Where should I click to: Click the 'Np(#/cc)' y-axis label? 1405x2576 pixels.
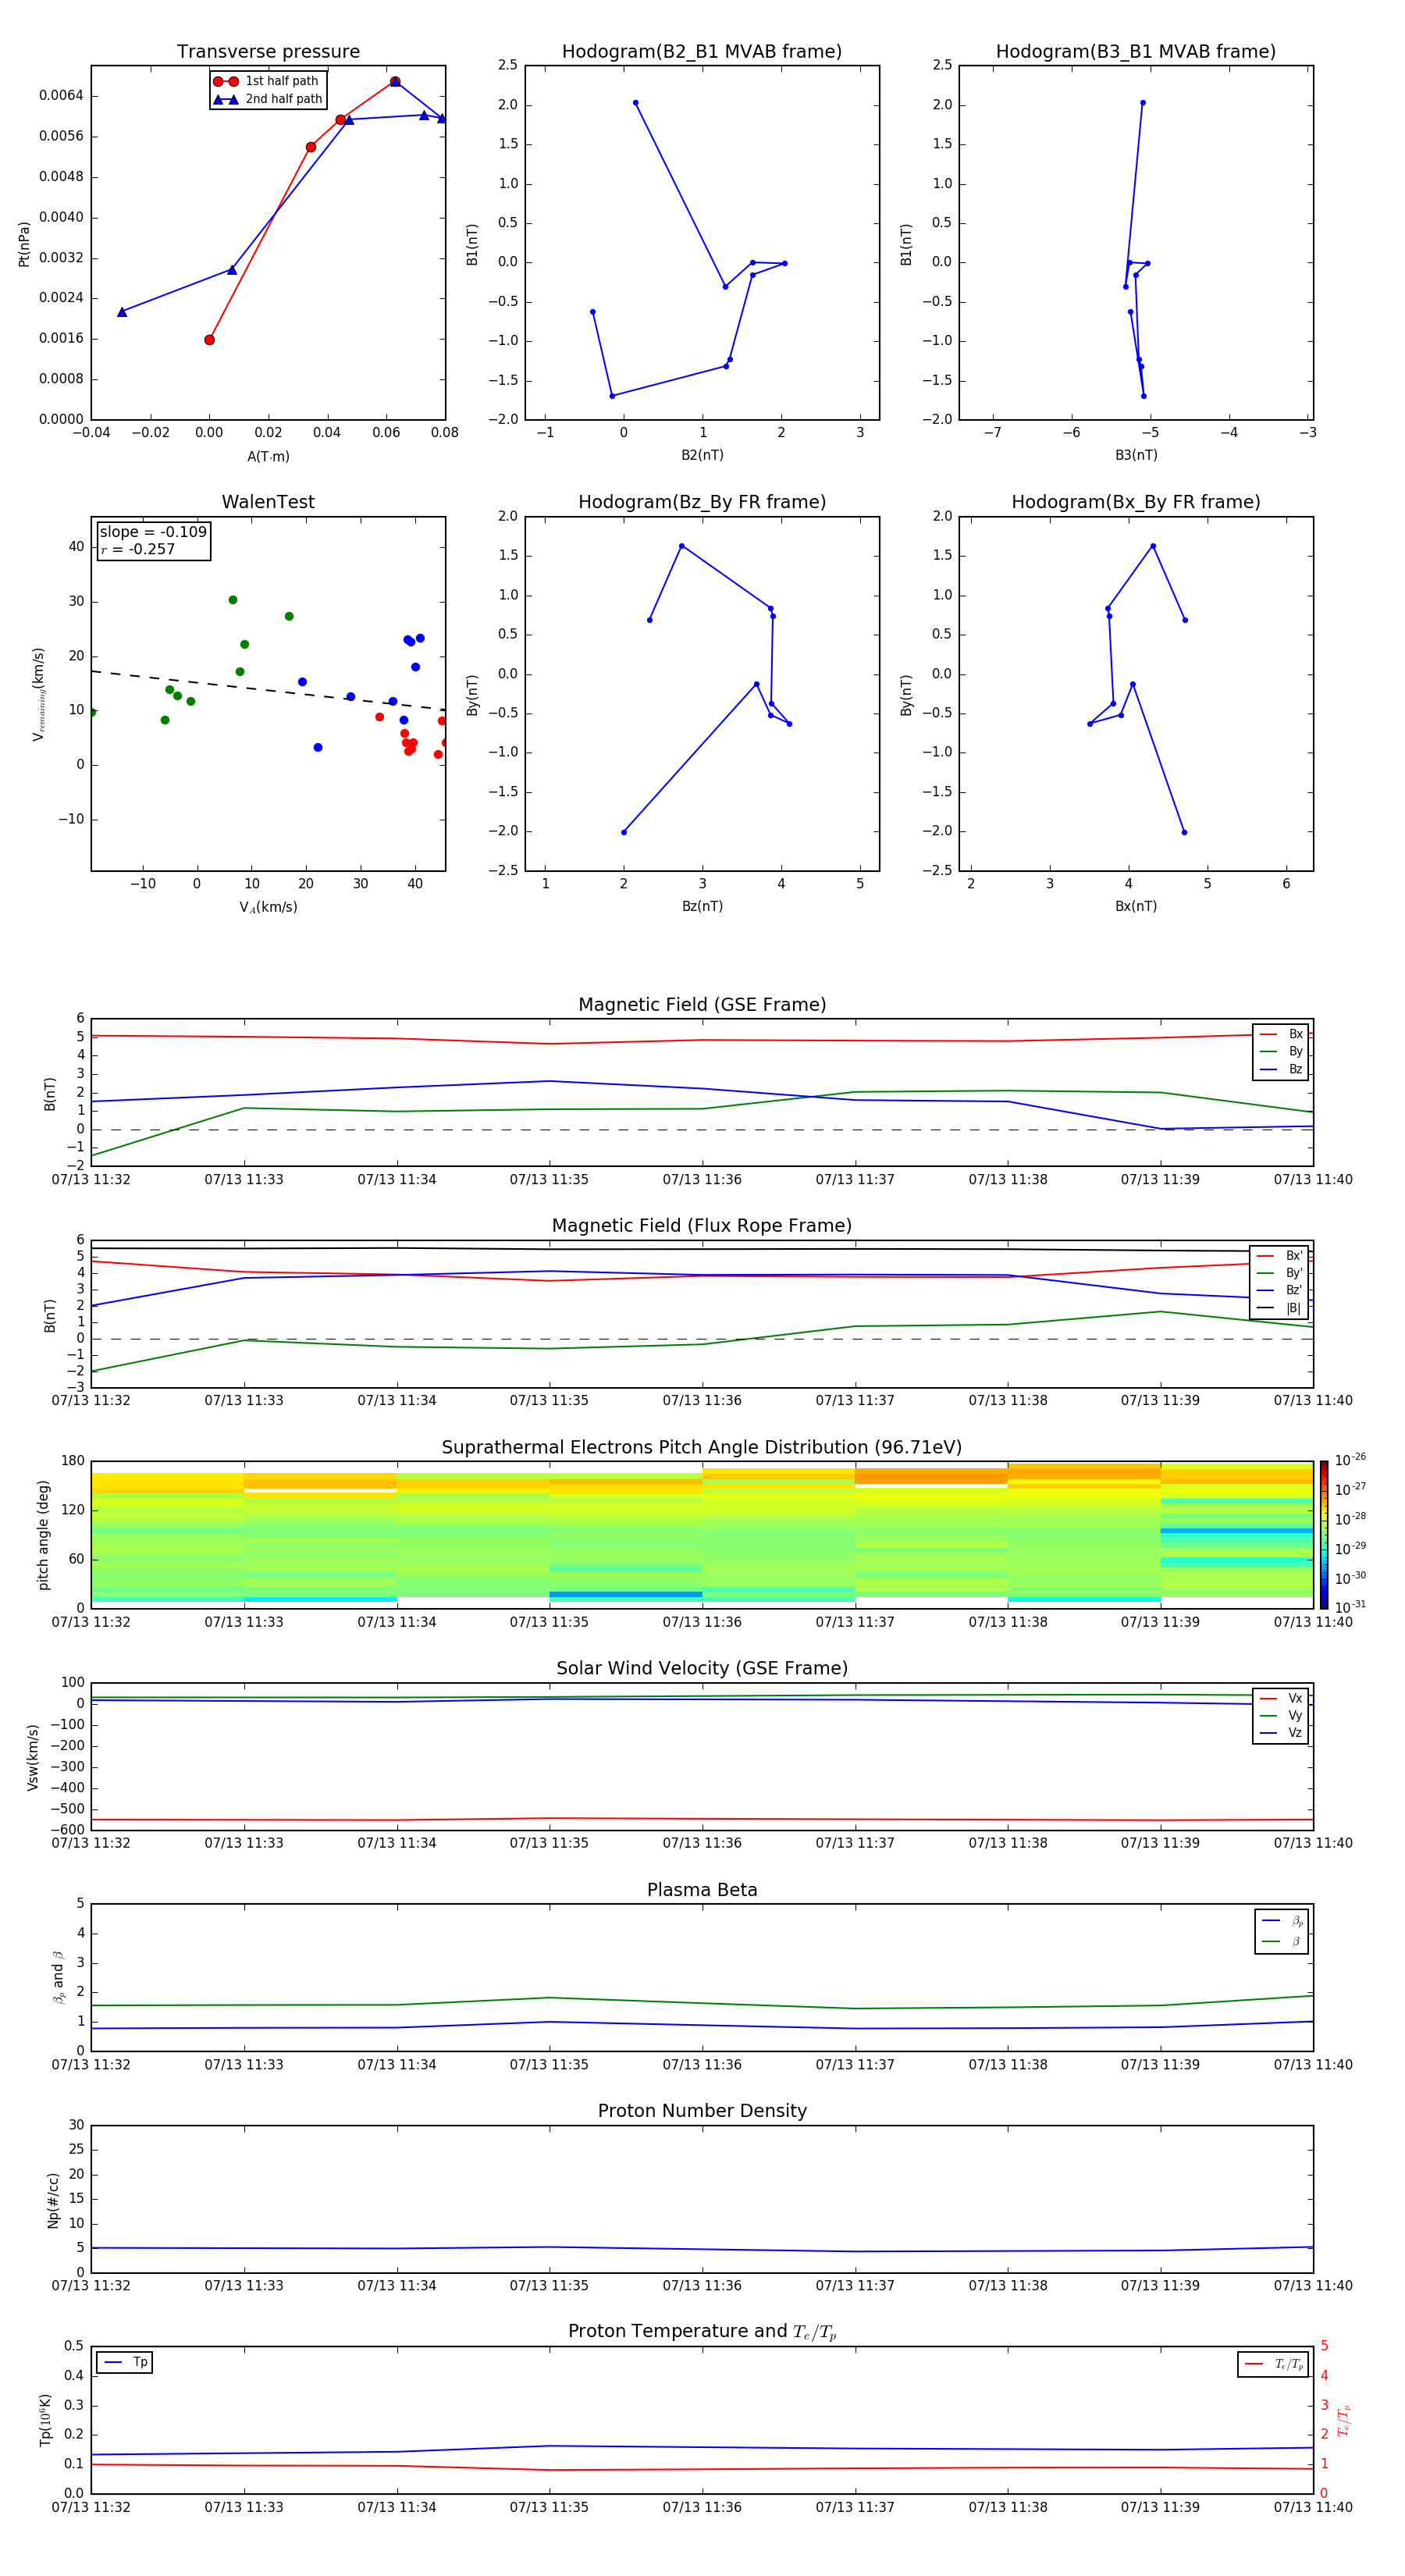pyautogui.click(x=53, y=2200)
